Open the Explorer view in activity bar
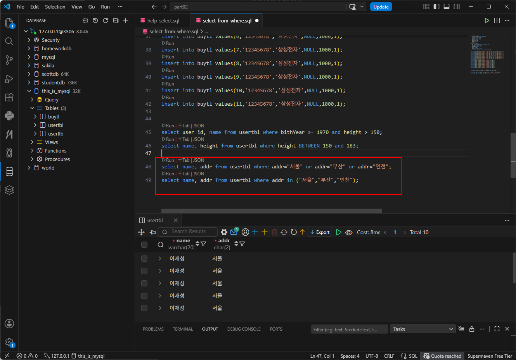 9,23
